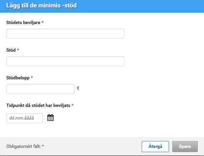Click the red asterisk next to Stöd
This screenshot has width=204, height=156.
point(18,50)
